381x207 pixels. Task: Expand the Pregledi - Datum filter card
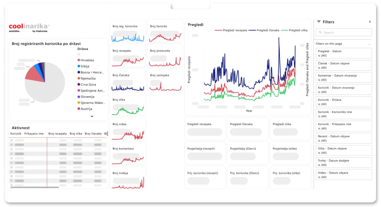pos(344,53)
